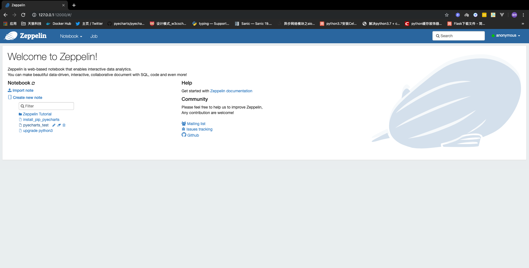Close the Zeppelin browser tab
The image size is (529, 268).
tap(63, 5)
